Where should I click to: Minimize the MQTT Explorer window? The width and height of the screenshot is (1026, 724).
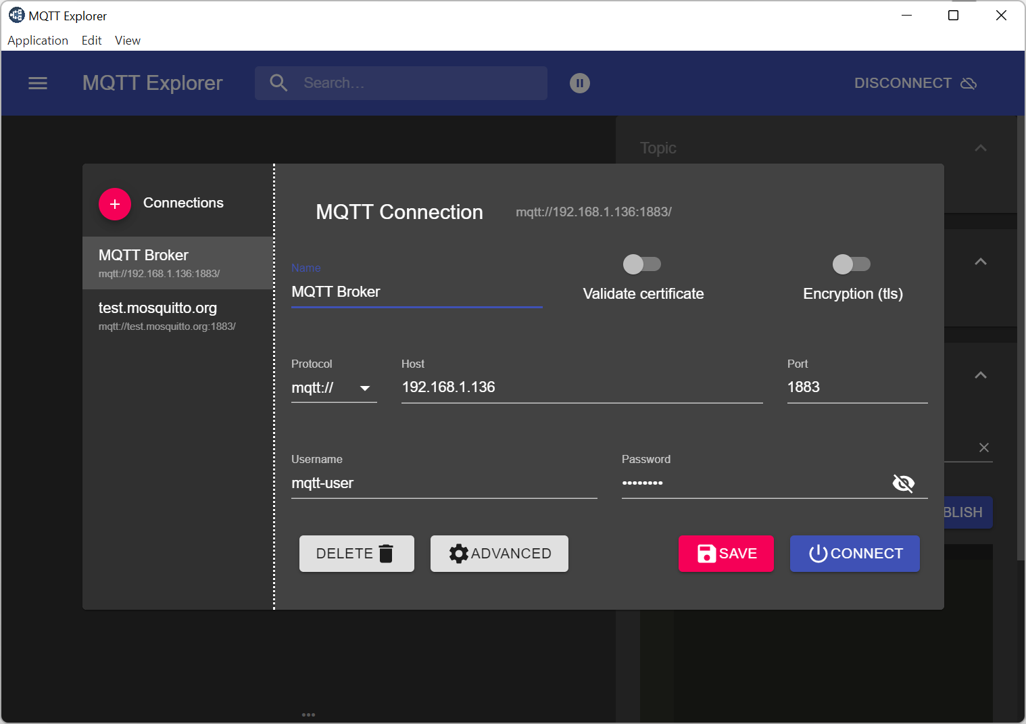[x=907, y=16]
